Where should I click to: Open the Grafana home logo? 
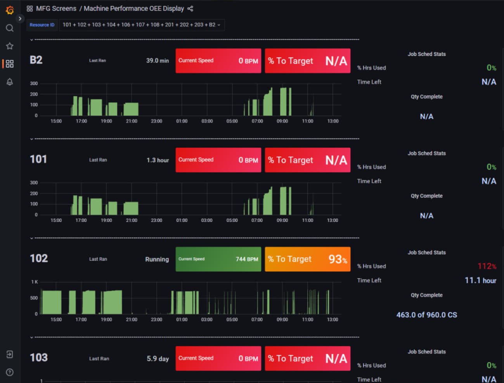click(x=10, y=10)
